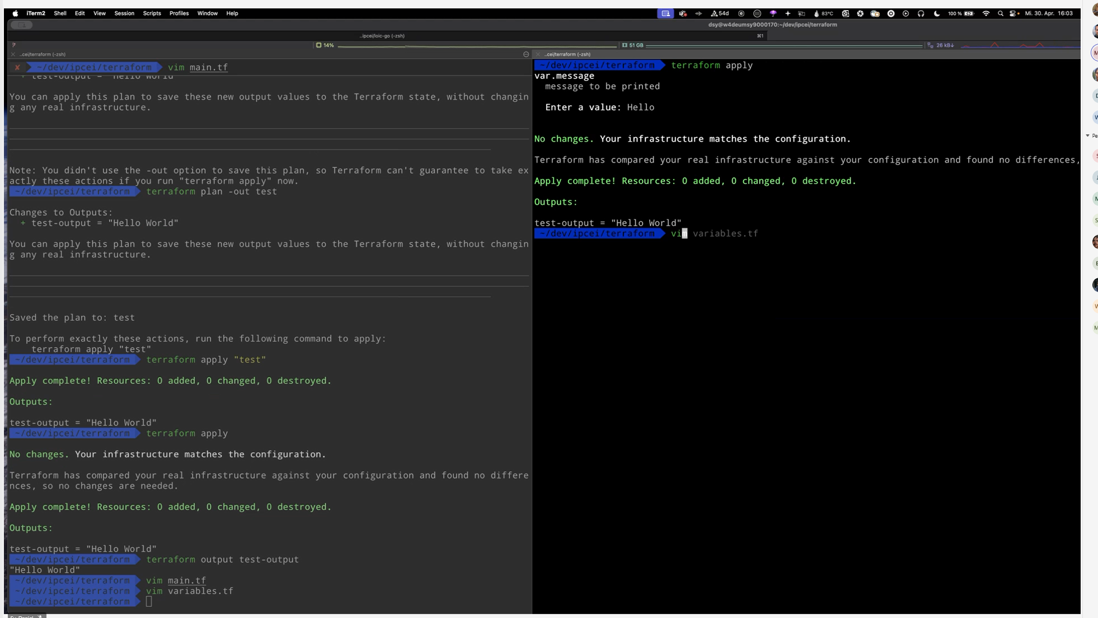Open the Help menu
Image resolution: width=1098 pixels, height=618 pixels.
(232, 13)
